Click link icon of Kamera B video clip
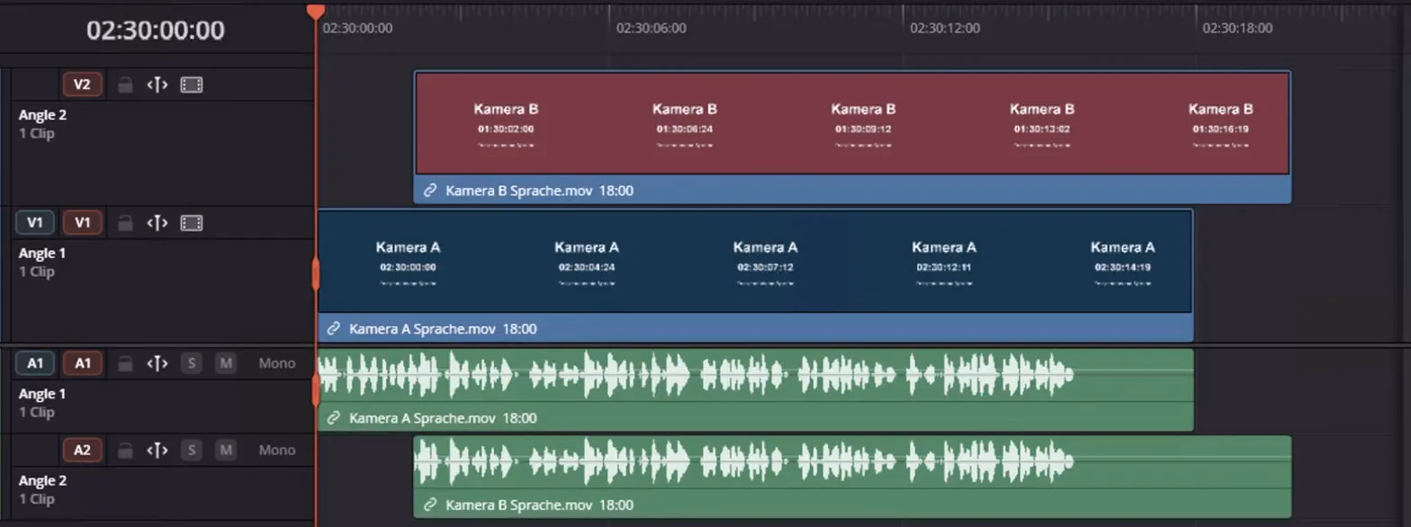This screenshot has height=527, width=1411. point(430,191)
